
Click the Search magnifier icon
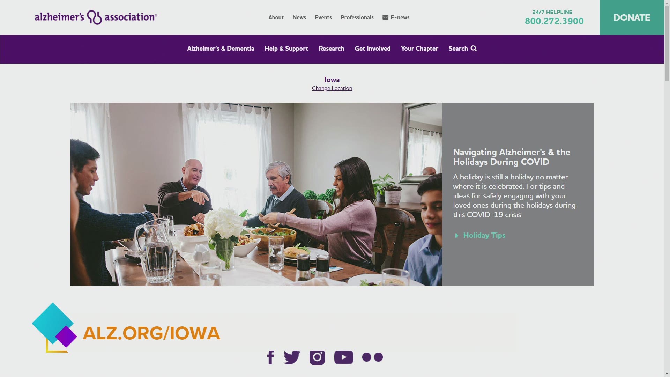[474, 48]
